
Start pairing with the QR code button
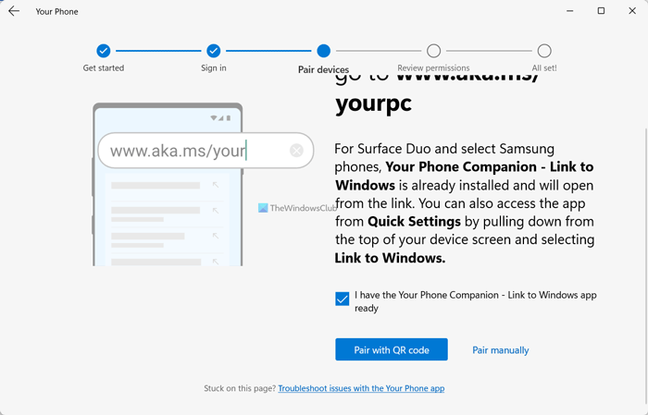coord(392,349)
